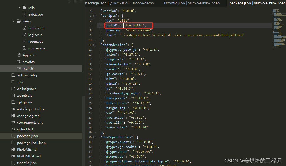The height and width of the screenshot is (166, 286).
Task: Click the "vue-router" dependency key
Action: point(116,127)
